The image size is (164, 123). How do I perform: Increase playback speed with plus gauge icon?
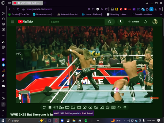coord(96,107)
